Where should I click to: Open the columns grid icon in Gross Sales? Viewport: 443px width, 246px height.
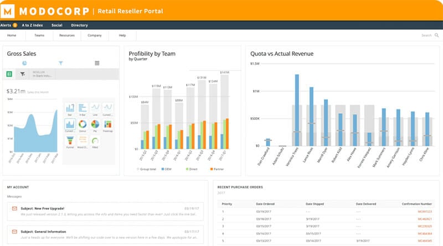coord(97,63)
